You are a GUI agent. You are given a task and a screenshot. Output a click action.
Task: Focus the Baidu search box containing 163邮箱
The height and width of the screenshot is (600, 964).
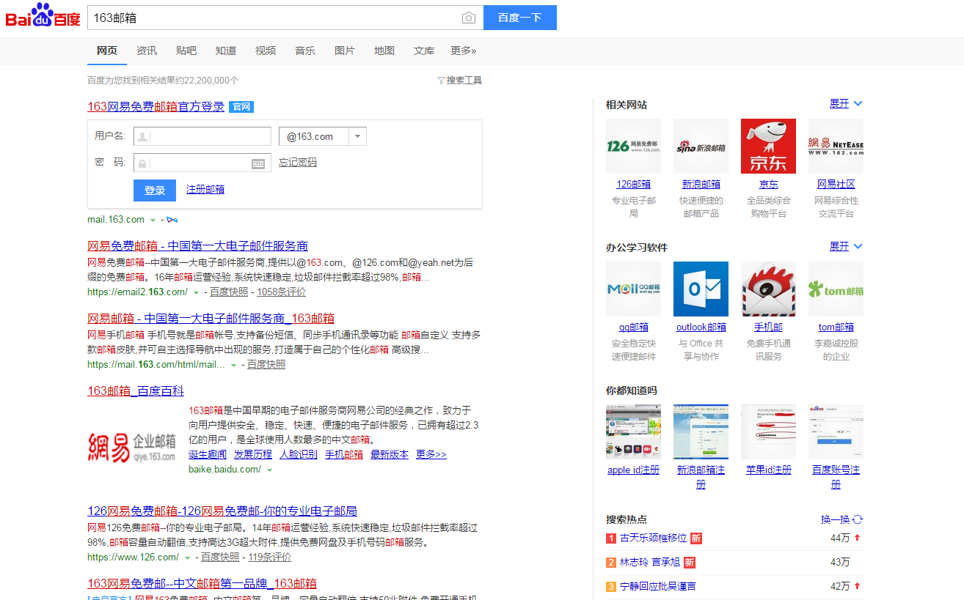(x=285, y=18)
